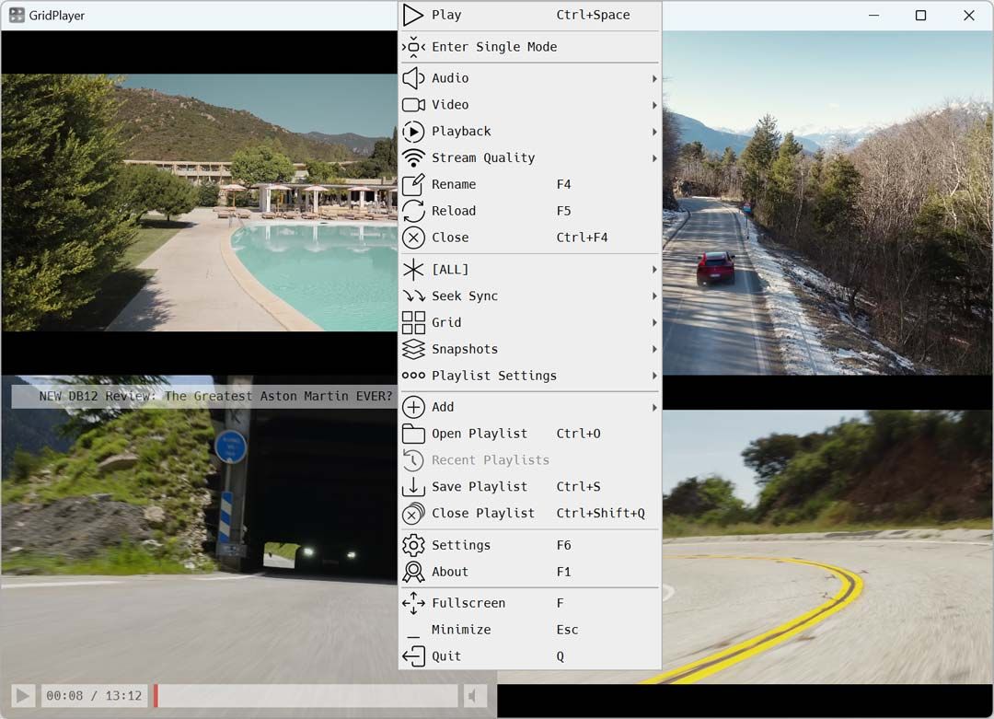
Task: Click the Play triangle icon in menu
Action: pos(413,15)
